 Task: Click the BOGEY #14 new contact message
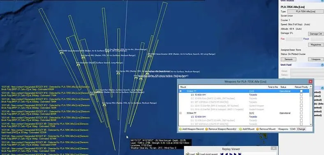click(46, 95)
